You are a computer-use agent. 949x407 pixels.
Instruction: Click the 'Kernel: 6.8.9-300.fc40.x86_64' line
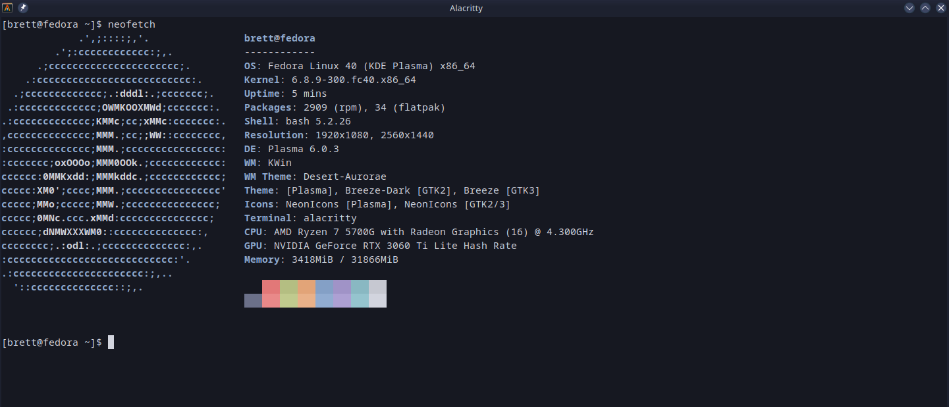[x=330, y=80]
